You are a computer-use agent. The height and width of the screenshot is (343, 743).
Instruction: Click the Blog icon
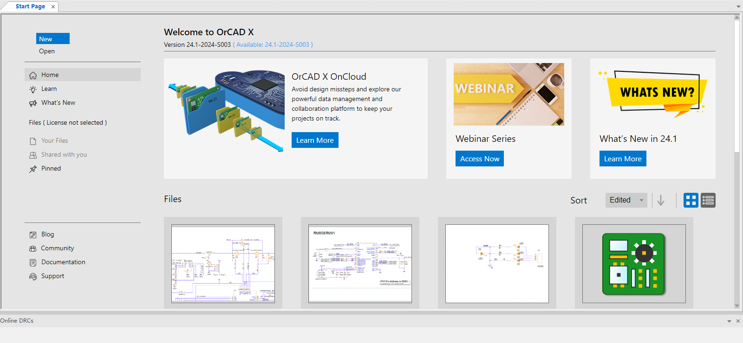(33, 235)
